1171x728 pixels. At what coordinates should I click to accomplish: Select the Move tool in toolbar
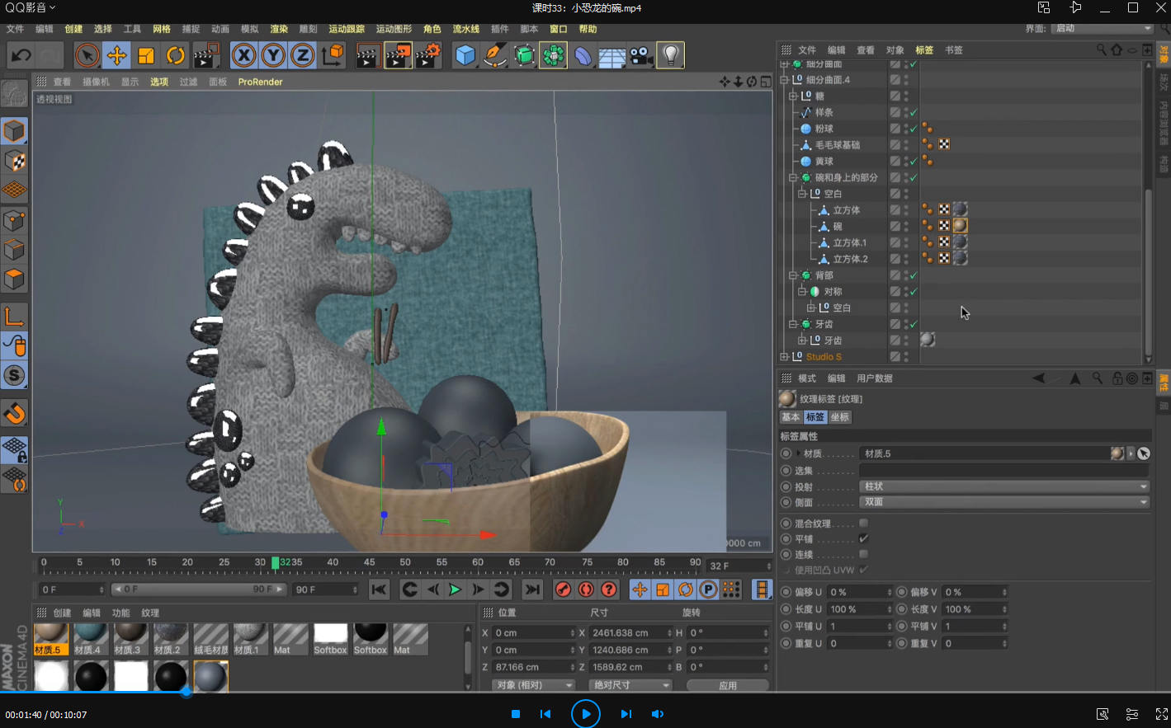pos(116,56)
